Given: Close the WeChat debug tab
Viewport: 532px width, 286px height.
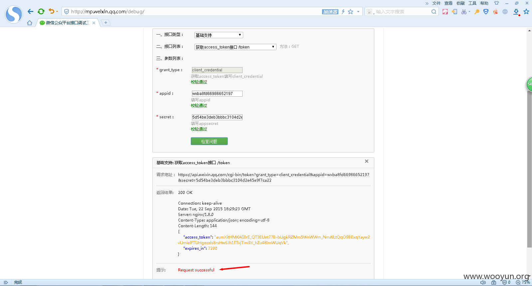Looking at the screenshot, I should (94, 23).
